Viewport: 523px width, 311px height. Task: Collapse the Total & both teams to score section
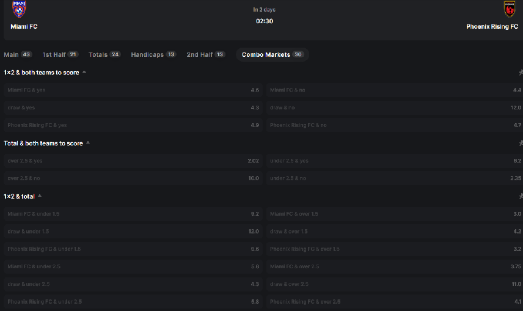point(88,143)
